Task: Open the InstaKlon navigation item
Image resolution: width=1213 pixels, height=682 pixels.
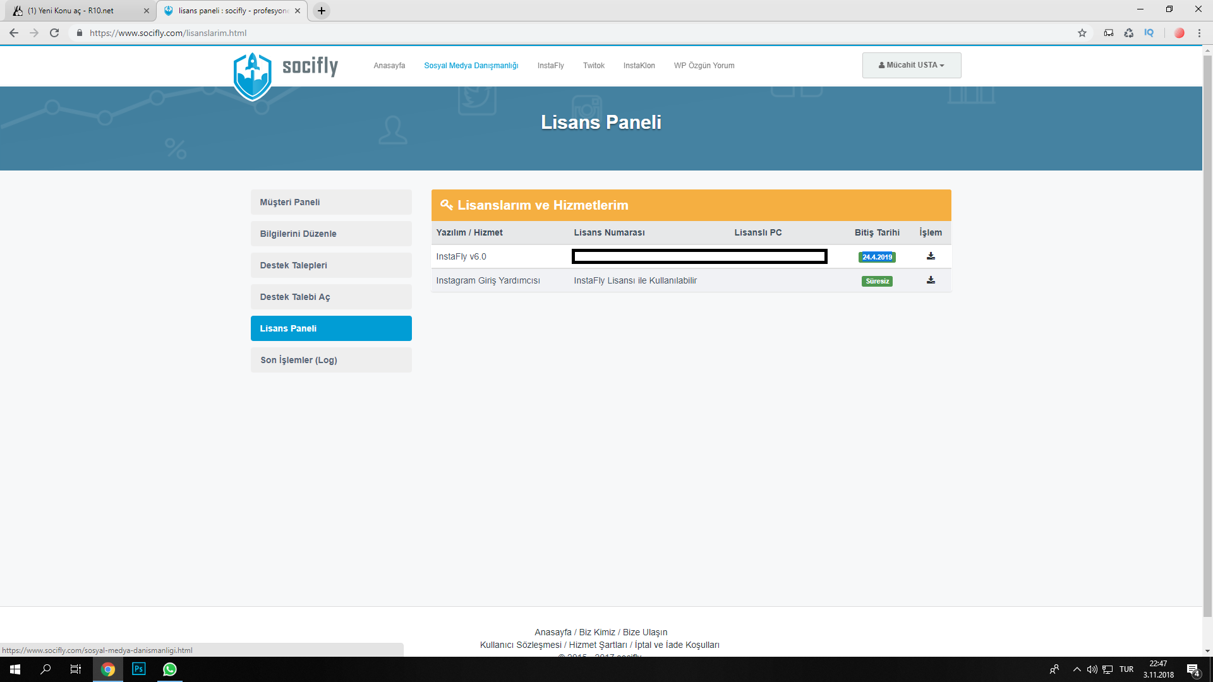Action: coord(639,66)
